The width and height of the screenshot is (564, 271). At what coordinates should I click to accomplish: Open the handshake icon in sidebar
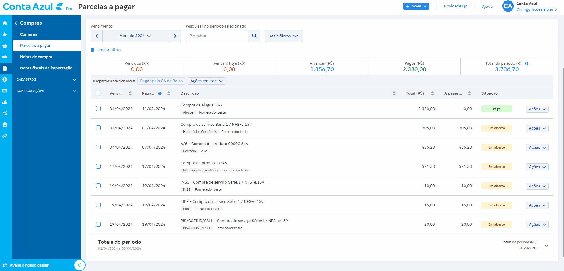point(5,57)
